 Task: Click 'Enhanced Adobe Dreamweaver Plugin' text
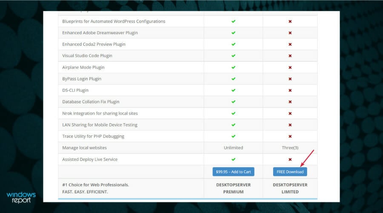tap(100, 33)
